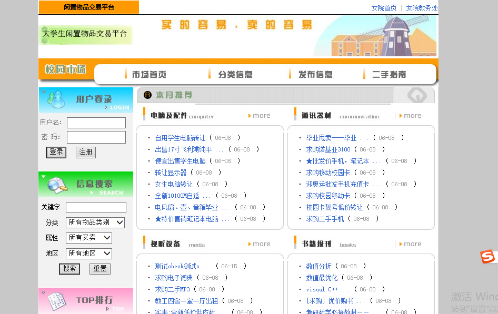Open 迎奥运批发手机充值卡 listing
This screenshot has width=498, height=314.
coord(344,184)
